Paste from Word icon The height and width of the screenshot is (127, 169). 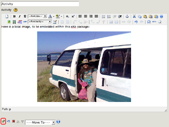(156, 17)
